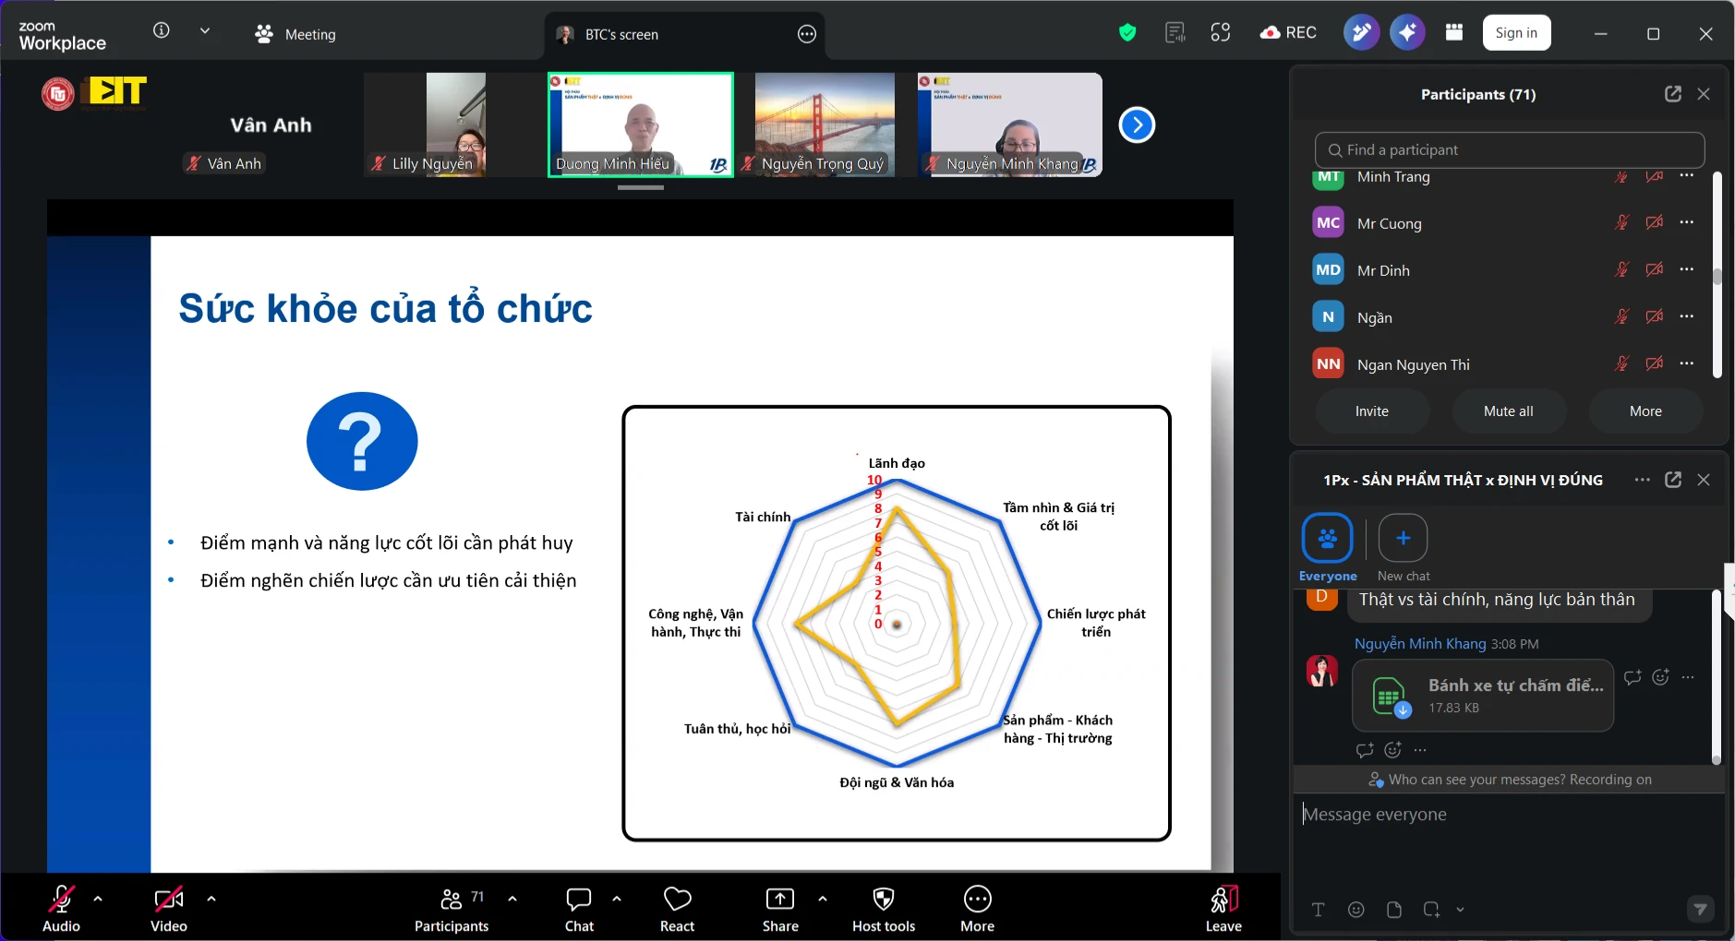
Task: Toggle video for Mr Cuong
Action: 1655,222
